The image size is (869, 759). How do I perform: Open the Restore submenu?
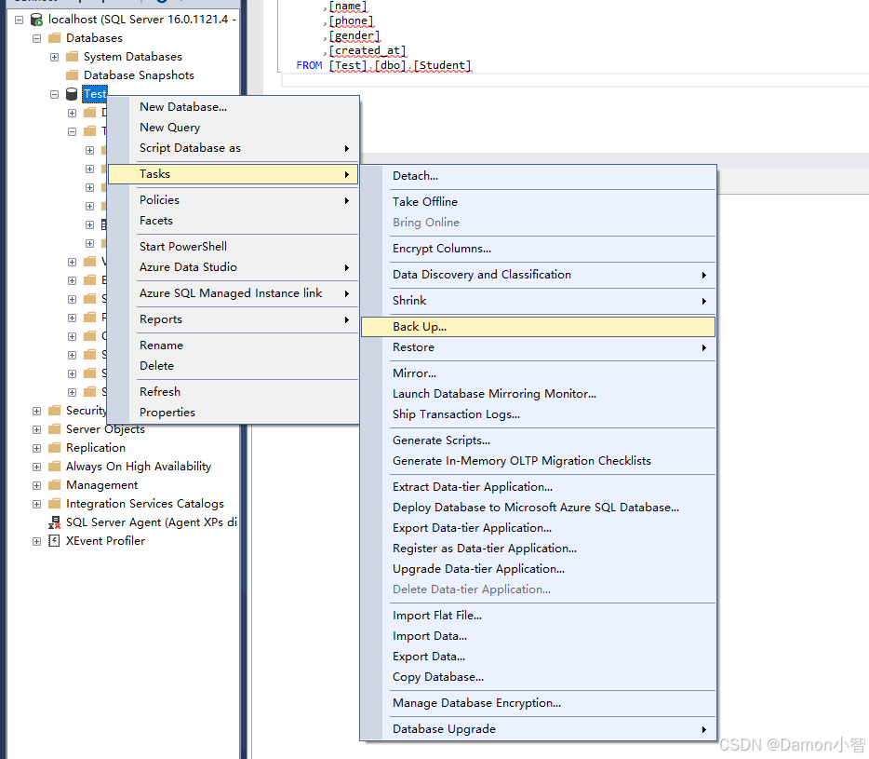coord(413,347)
